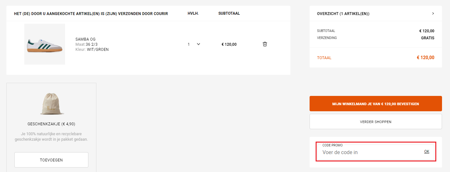
Task: Click the Verder Shoppen button
Action: 376,121
